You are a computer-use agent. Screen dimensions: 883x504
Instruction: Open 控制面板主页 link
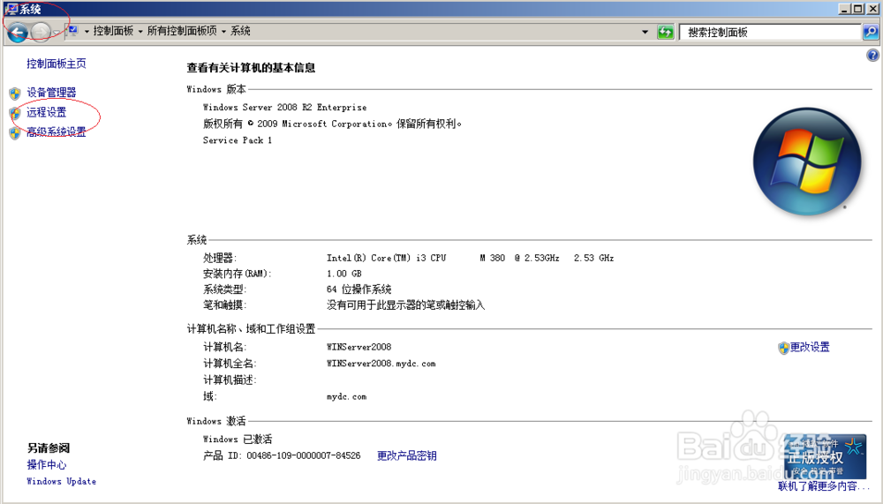[x=57, y=64]
